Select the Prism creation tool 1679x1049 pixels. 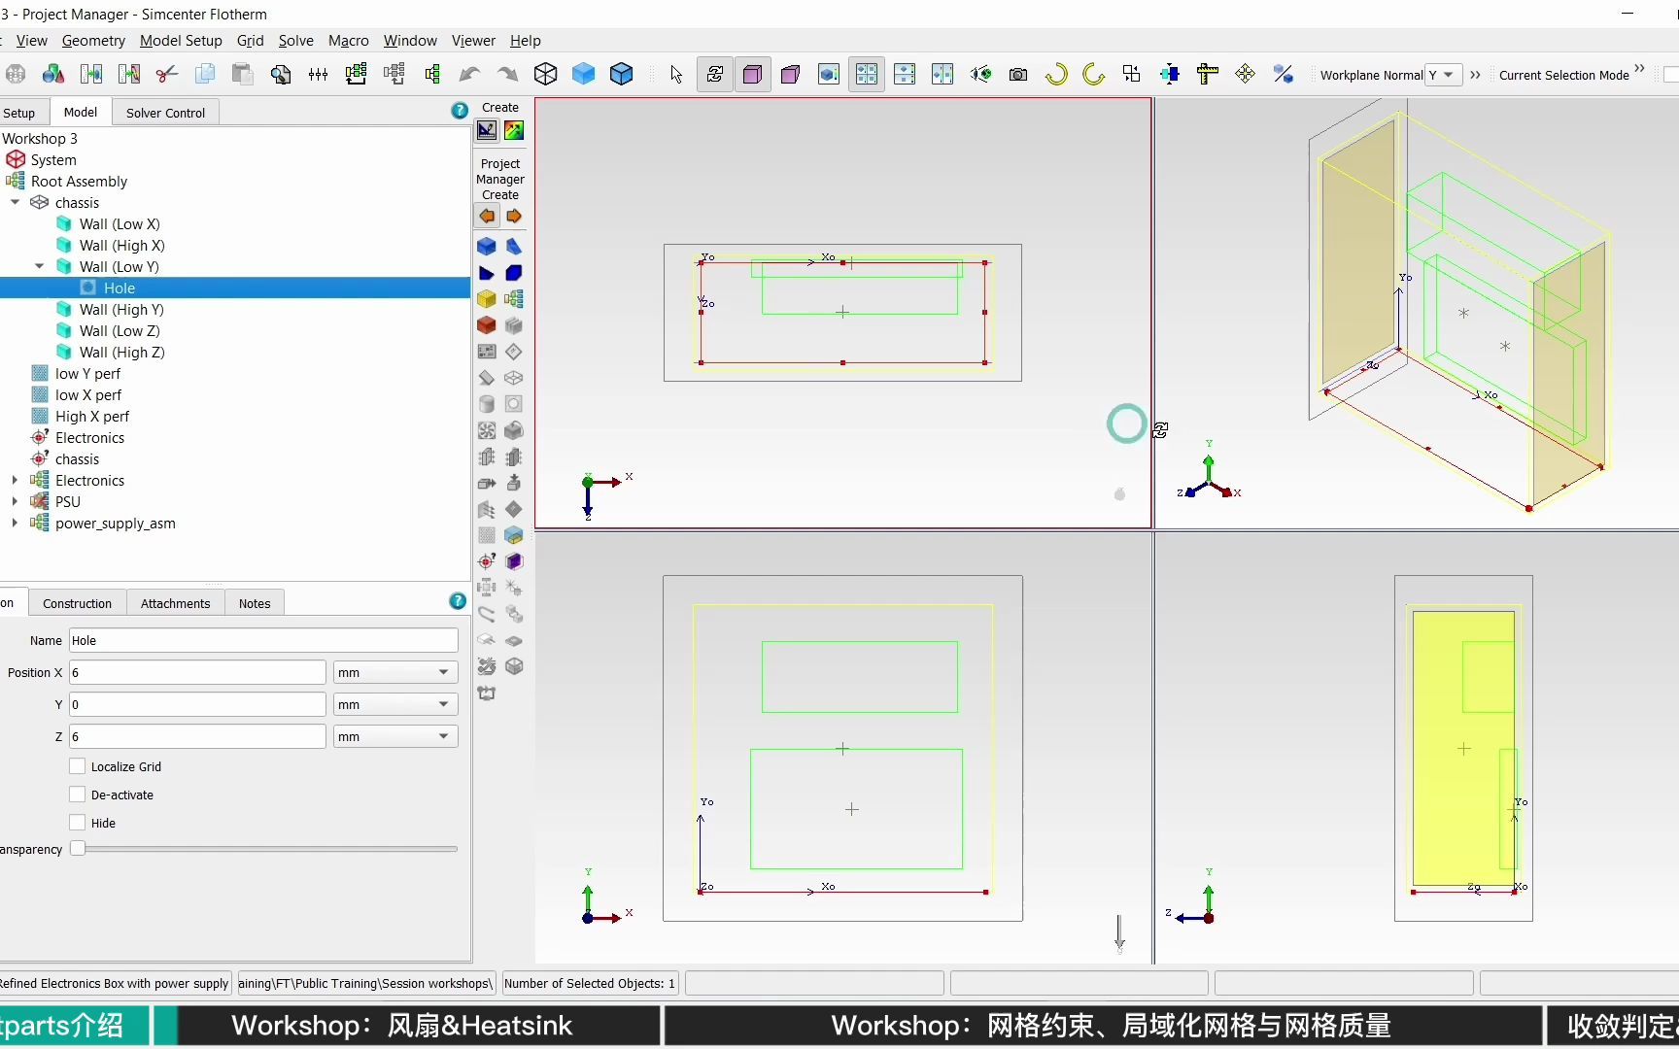click(x=515, y=247)
